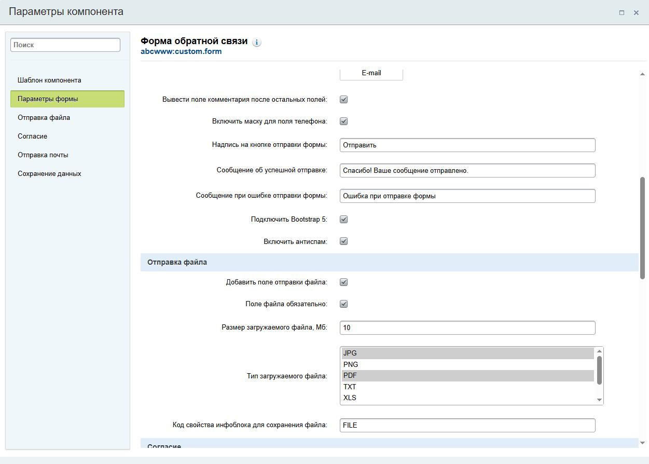Click the search field in the sidebar
Screen dimensions: 649x464
pyautogui.click(x=65, y=45)
